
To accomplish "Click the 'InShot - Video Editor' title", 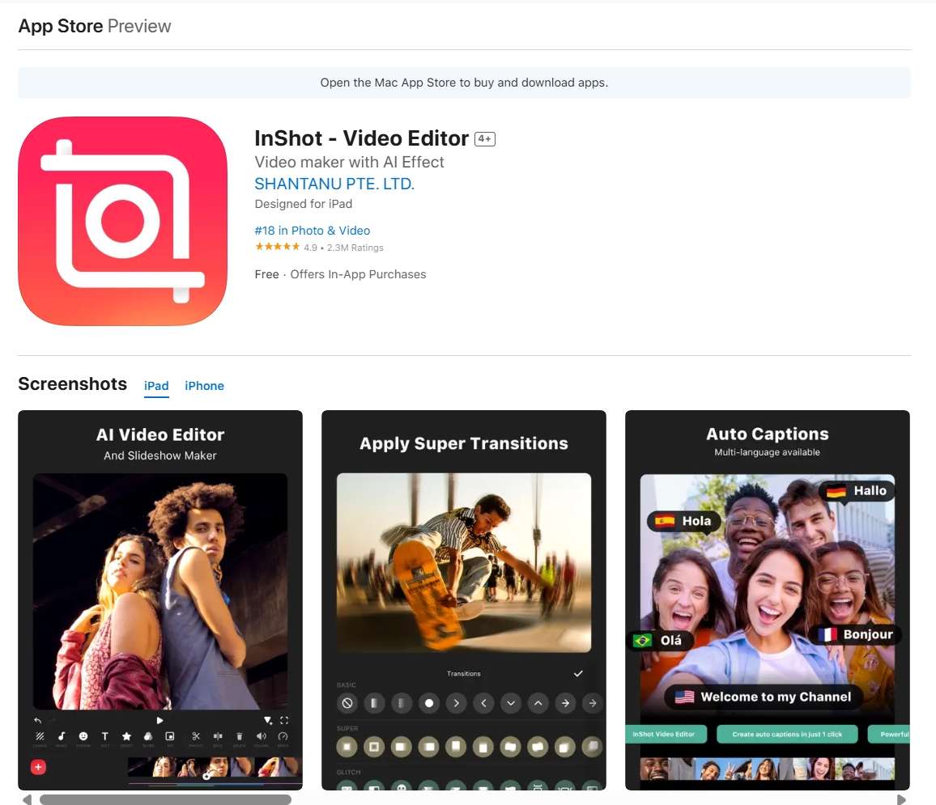I will click(361, 138).
